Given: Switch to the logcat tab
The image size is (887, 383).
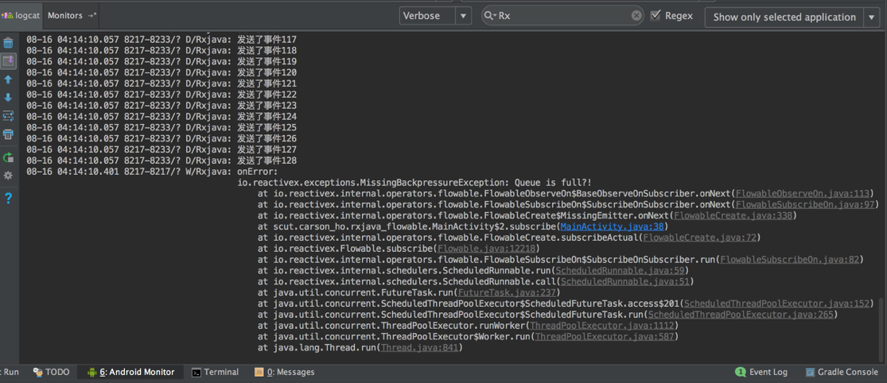Looking at the screenshot, I should (21, 16).
